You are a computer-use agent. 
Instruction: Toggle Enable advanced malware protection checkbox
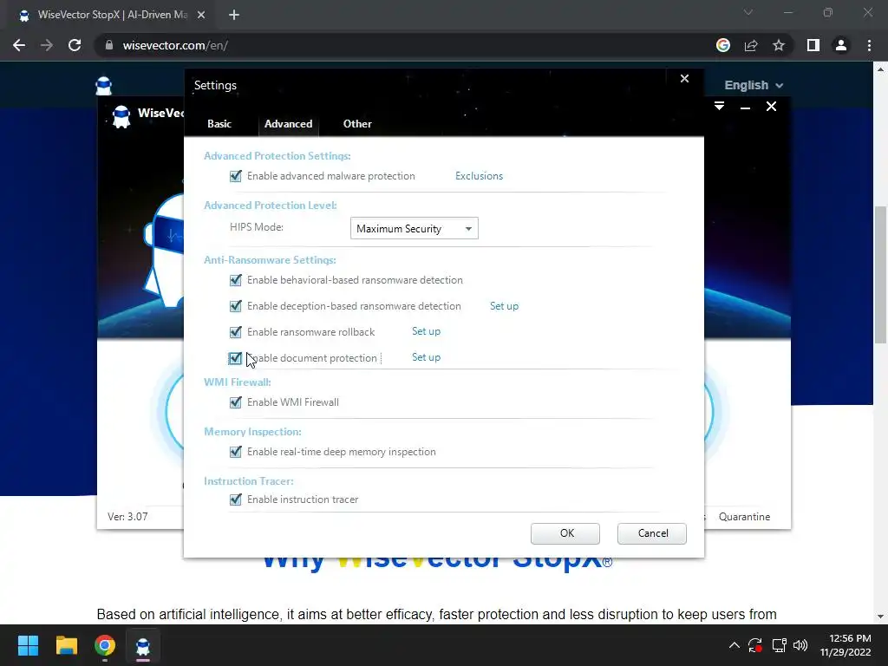(236, 176)
